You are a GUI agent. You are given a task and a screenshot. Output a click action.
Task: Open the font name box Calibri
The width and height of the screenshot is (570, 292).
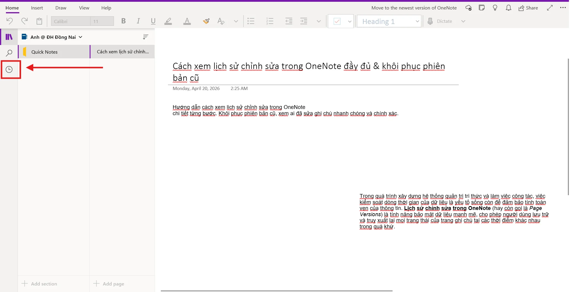tap(71, 21)
